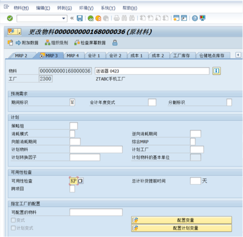This screenshot has width=243, height=237.
Task: Click the 配置计划变量 button
Action: tap(182, 228)
